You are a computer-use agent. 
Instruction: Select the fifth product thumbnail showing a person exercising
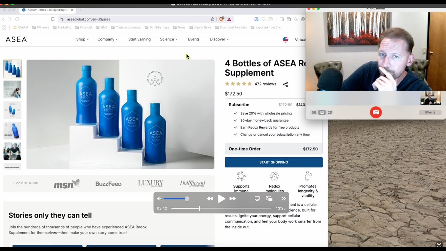pos(13,151)
